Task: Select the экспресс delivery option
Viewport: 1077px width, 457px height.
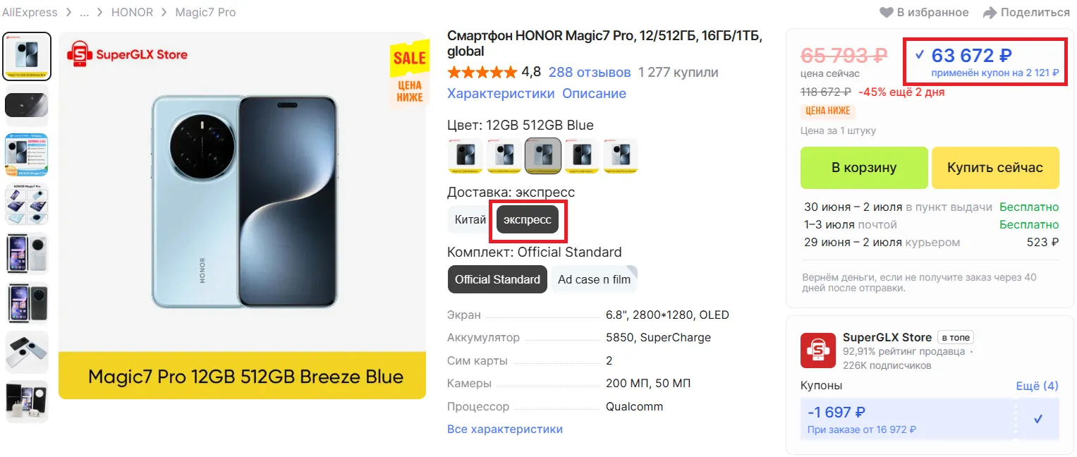Action: [x=528, y=220]
